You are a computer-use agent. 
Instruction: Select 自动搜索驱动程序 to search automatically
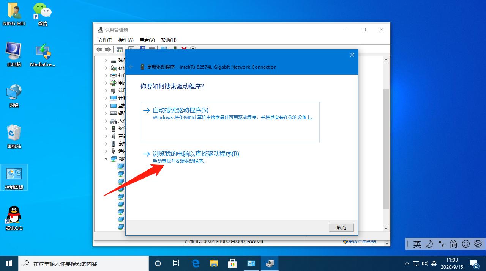[181, 110]
